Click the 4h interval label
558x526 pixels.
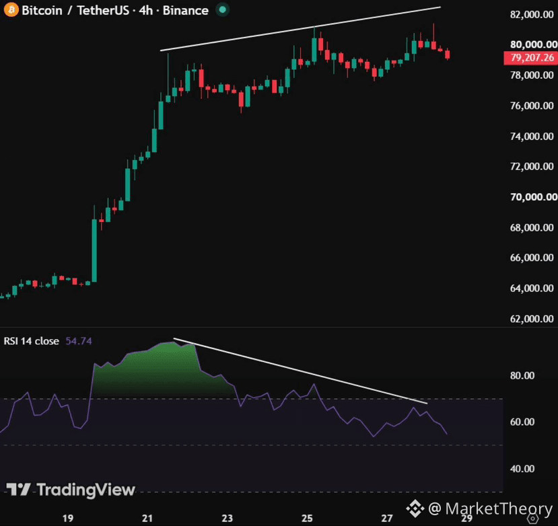(145, 10)
